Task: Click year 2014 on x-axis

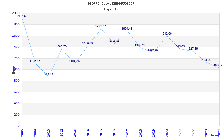Action: [x=88, y=133]
